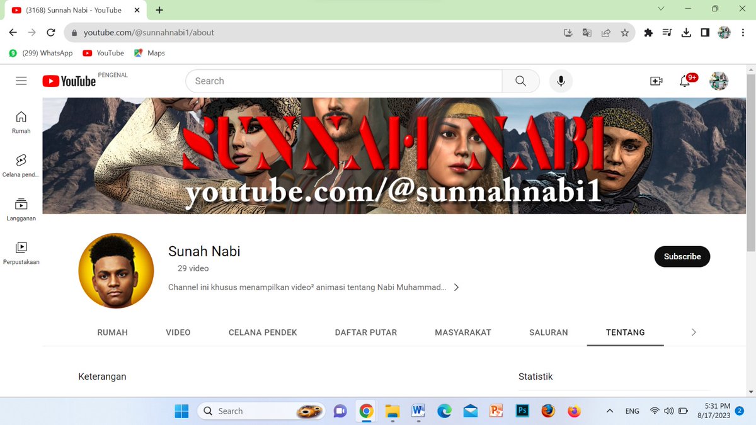
Task: Show hidden system tray icons chevron
Action: pyautogui.click(x=609, y=411)
